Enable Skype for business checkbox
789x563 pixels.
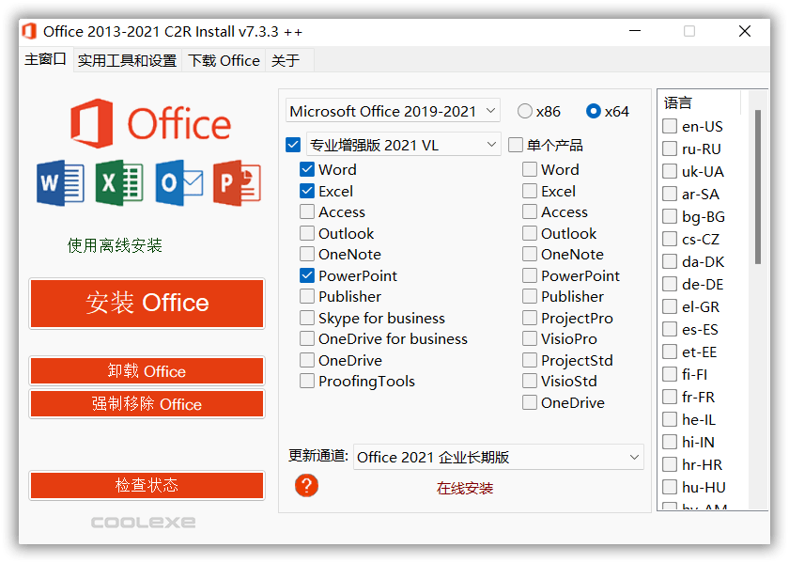pyautogui.click(x=307, y=318)
